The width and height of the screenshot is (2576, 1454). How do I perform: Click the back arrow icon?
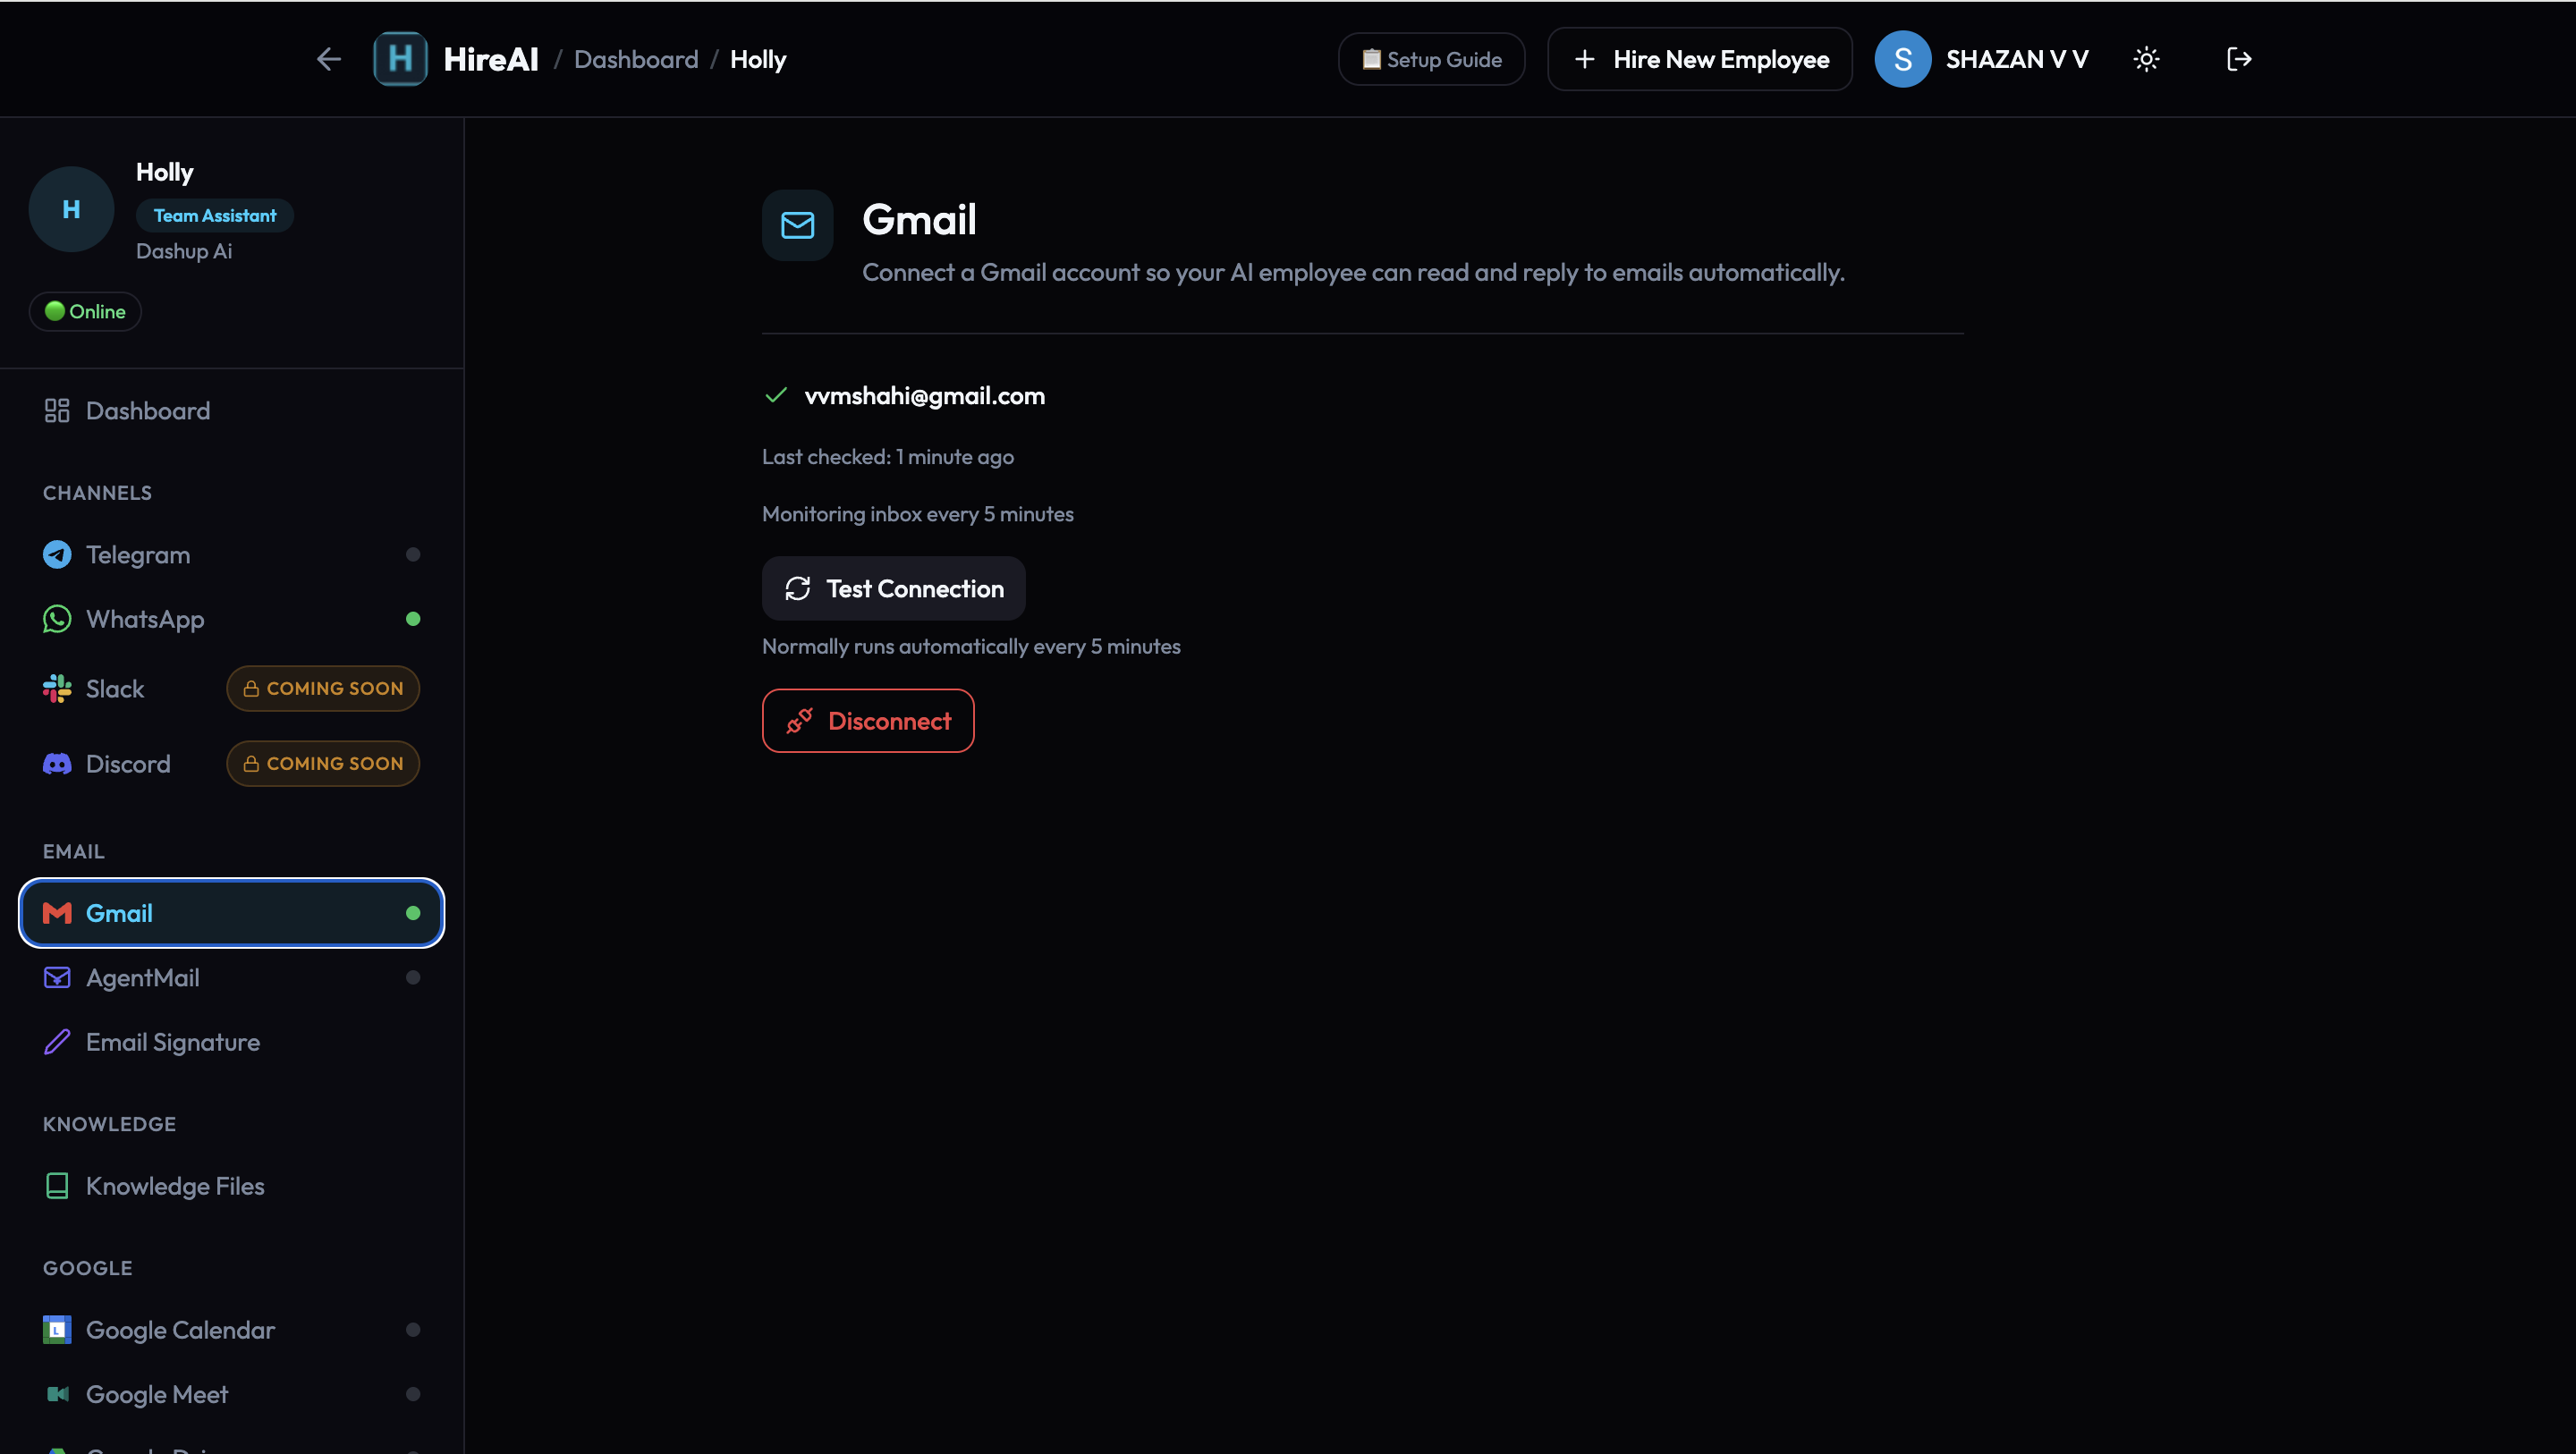tap(329, 59)
